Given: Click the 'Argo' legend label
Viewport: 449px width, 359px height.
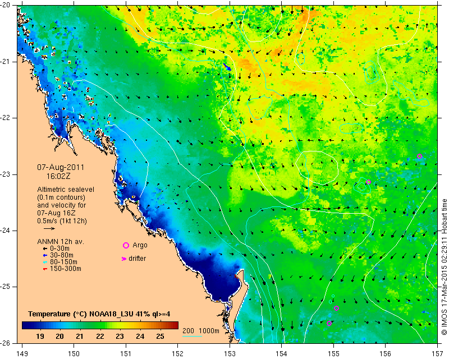Looking at the screenshot, I should point(140,245).
